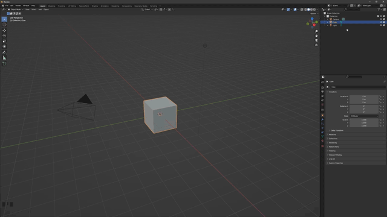This screenshot has width=387, height=217.
Task: Open the Render menu
Action: (x=18, y=5)
